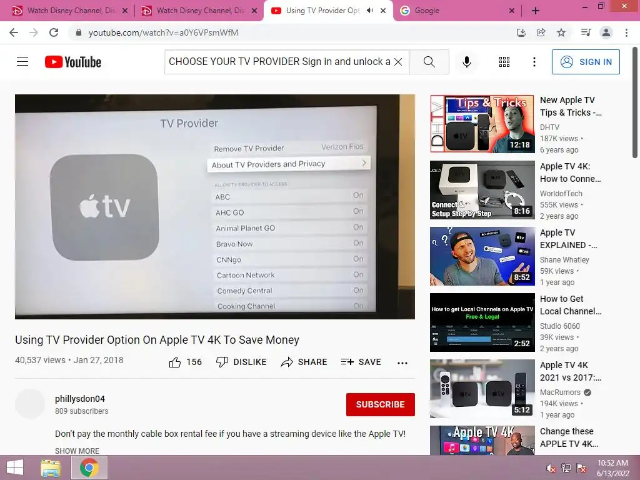Click the MacRumors channel name

(x=560, y=392)
